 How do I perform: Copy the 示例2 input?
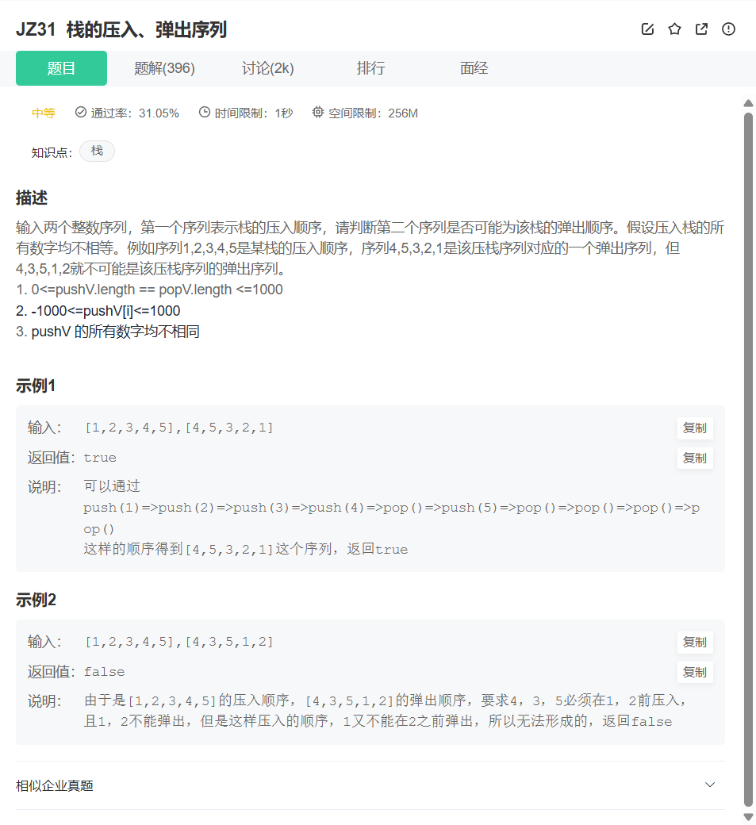(694, 643)
